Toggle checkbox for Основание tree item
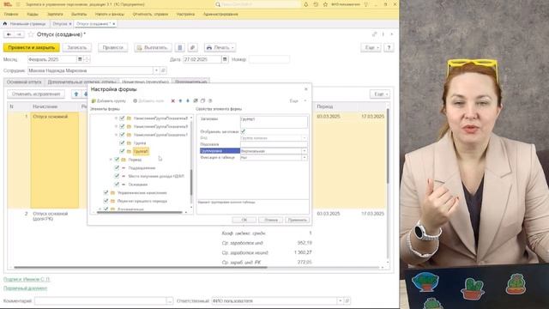Screen dimensions: 549x309 click(117, 185)
